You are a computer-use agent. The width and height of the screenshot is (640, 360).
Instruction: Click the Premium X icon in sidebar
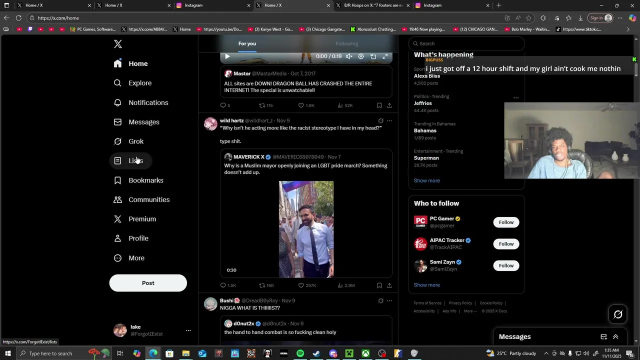[117, 219]
